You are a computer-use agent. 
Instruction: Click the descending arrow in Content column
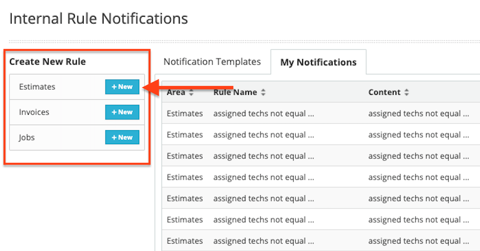tap(406, 94)
